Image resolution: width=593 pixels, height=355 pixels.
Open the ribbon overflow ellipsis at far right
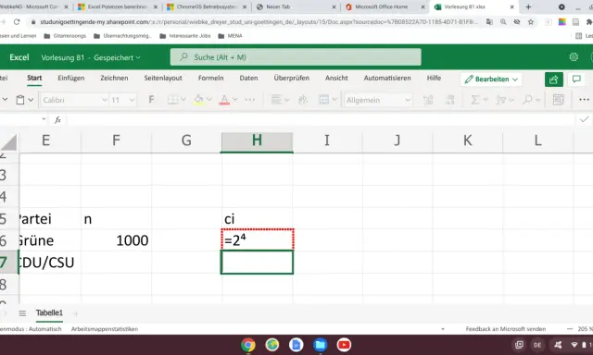pyautogui.click(x=584, y=100)
